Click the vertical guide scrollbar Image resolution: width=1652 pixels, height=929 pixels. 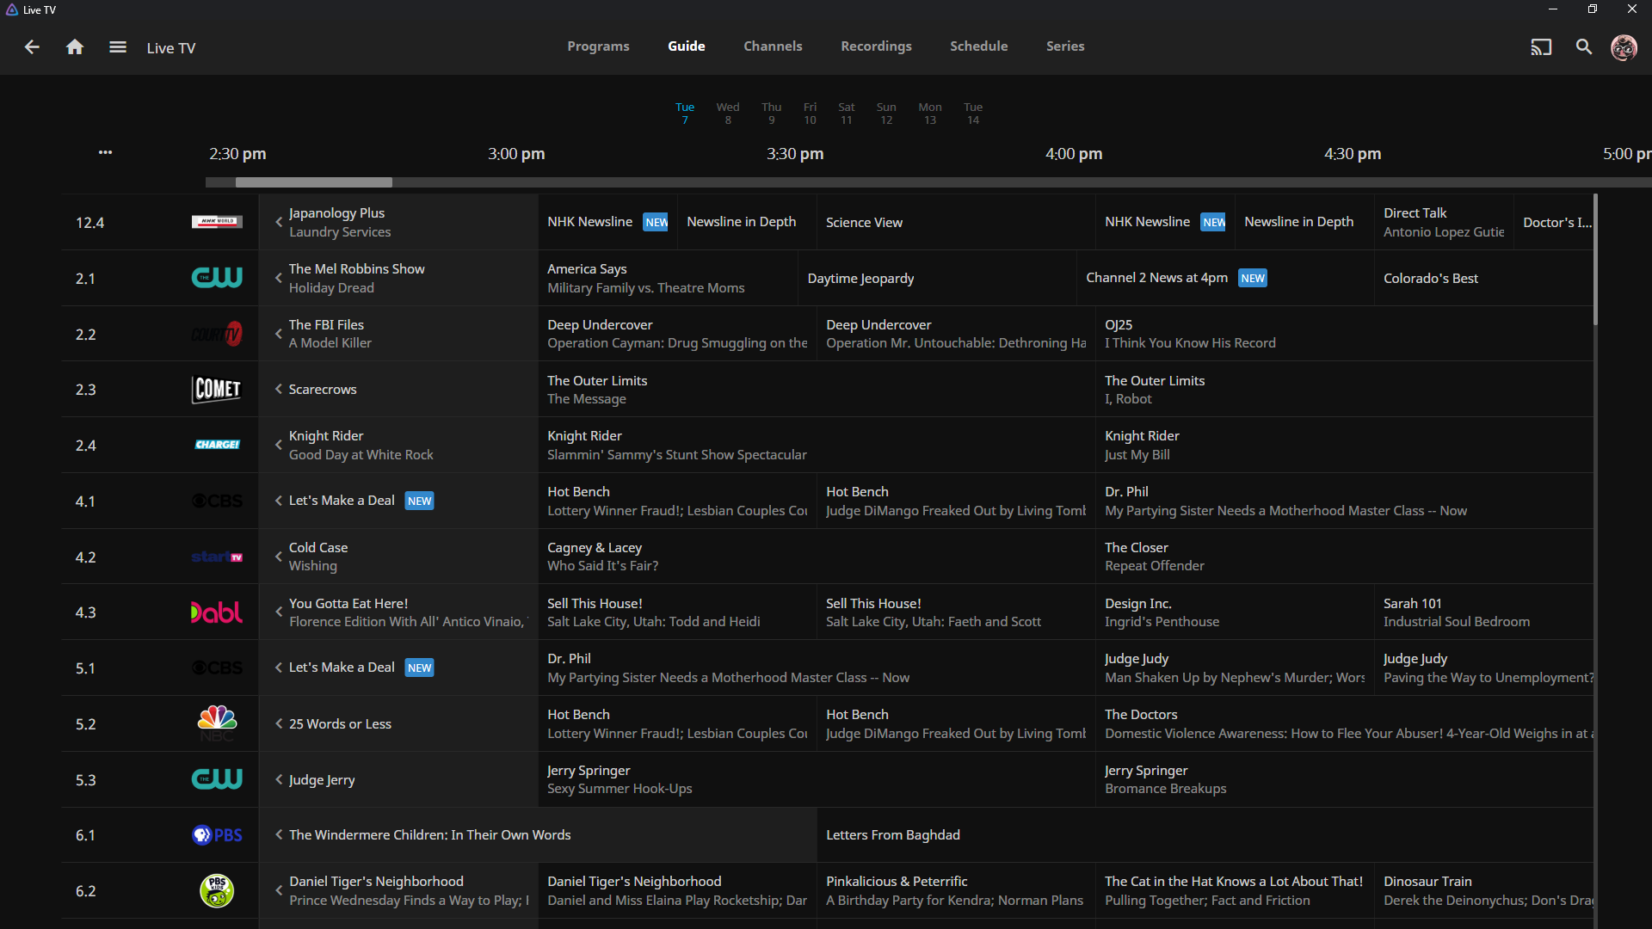1595,260
